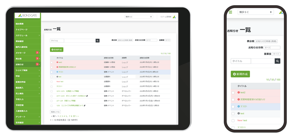This screenshot has height=137, width=293.
Task: Click 2020年3月5日(木) 10時0分 date cell
Action: pyautogui.click(x=149, y=91)
